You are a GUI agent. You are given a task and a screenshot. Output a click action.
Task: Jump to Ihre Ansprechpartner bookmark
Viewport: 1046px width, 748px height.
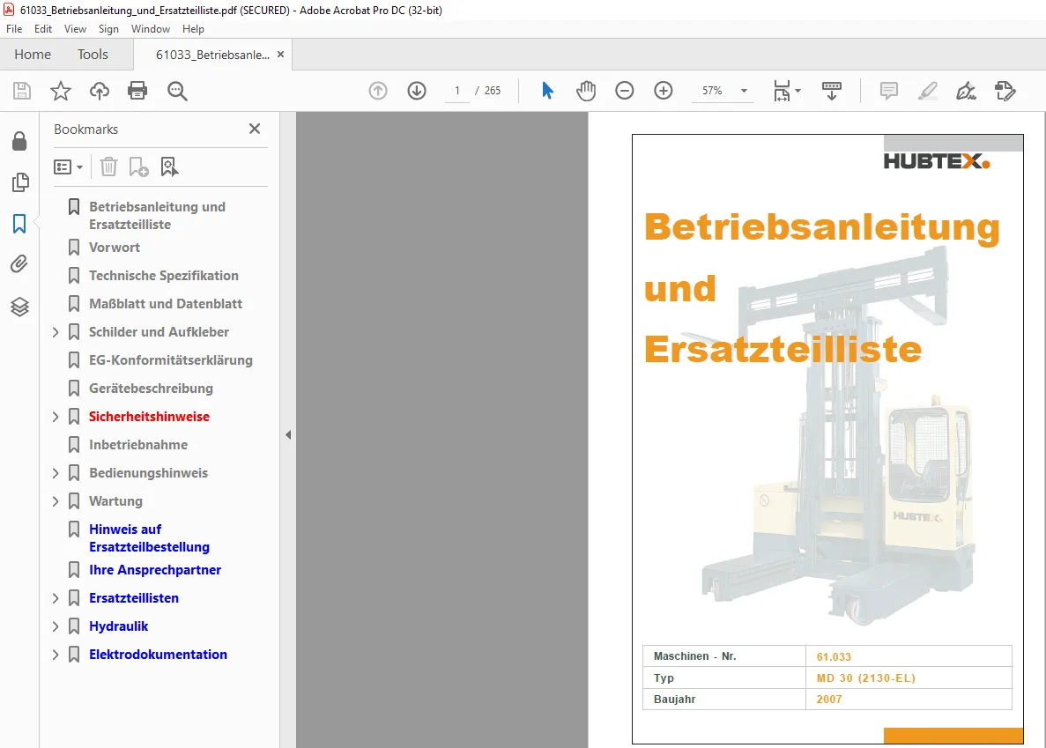155,570
